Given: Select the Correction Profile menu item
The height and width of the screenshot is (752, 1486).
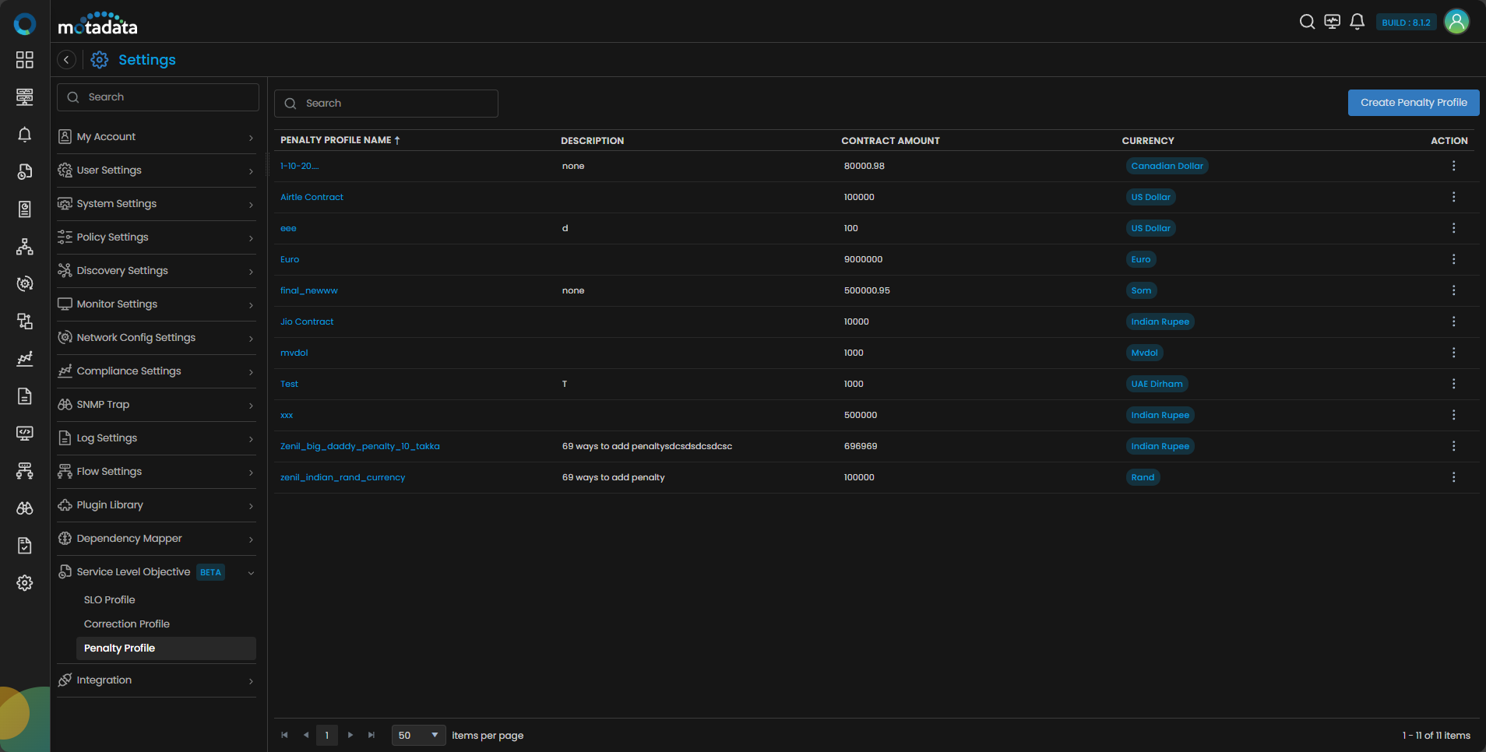Looking at the screenshot, I should (x=127, y=624).
